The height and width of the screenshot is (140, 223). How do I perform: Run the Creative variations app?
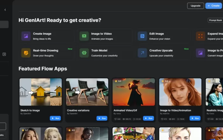click(102, 118)
